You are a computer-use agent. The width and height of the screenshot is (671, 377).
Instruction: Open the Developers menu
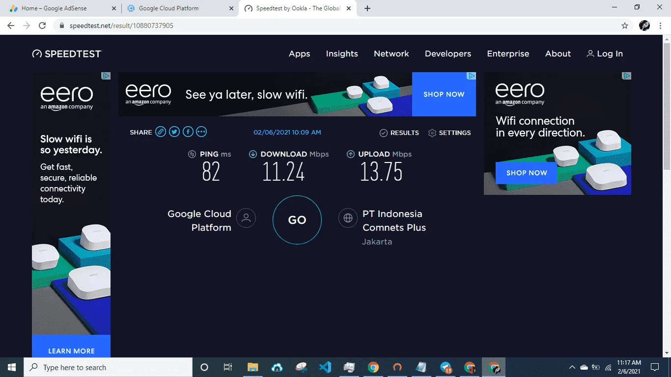click(x=448, y=54)
